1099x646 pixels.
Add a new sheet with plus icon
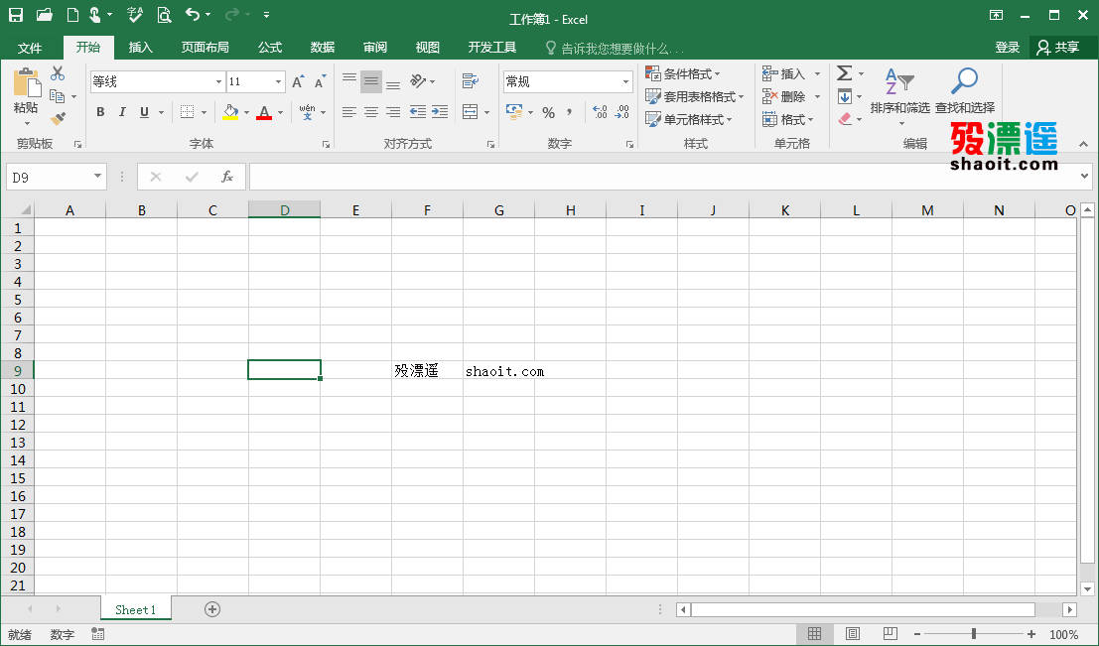click(x=212, y=609)
